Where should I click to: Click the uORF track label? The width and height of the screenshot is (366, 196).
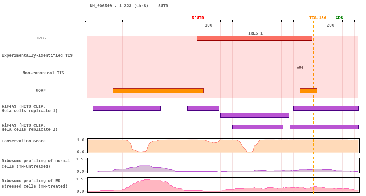coord(41,91)
